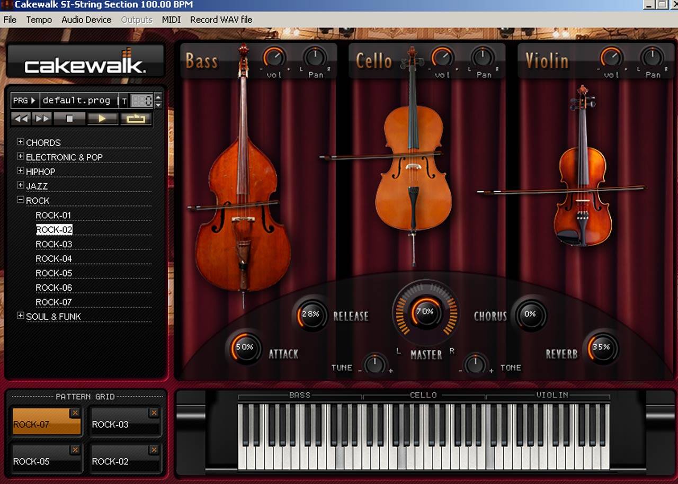Remove ROCK-03 pad with its X
The height and width of the screenshot is (484, 678).
tap(154, 413)
